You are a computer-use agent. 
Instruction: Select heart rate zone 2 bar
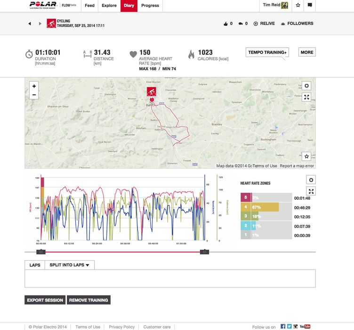click(x=266, y=225)
